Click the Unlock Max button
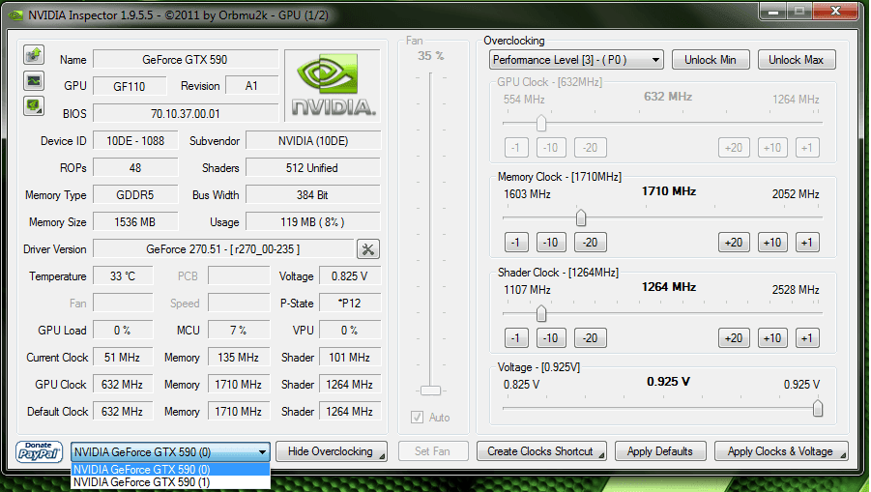This screenshot has height=492, width=871. (x=797, y=60)
